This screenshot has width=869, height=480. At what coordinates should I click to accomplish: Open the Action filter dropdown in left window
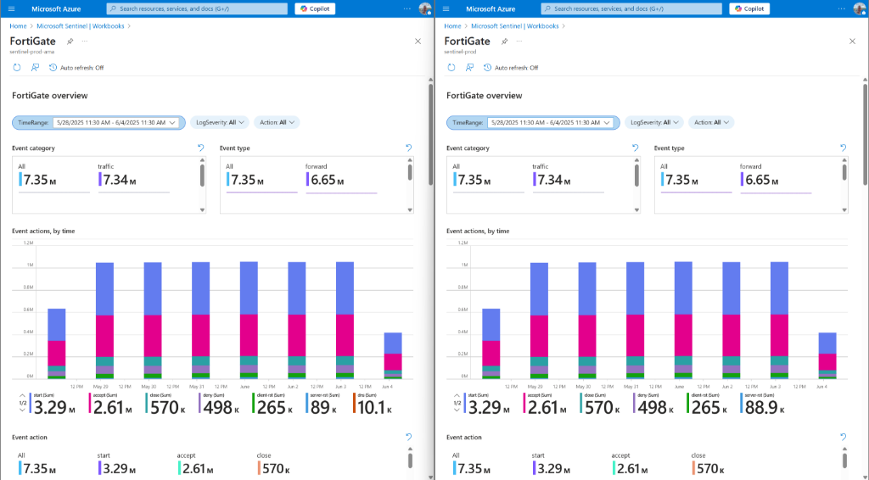click(x=277, y=122)
